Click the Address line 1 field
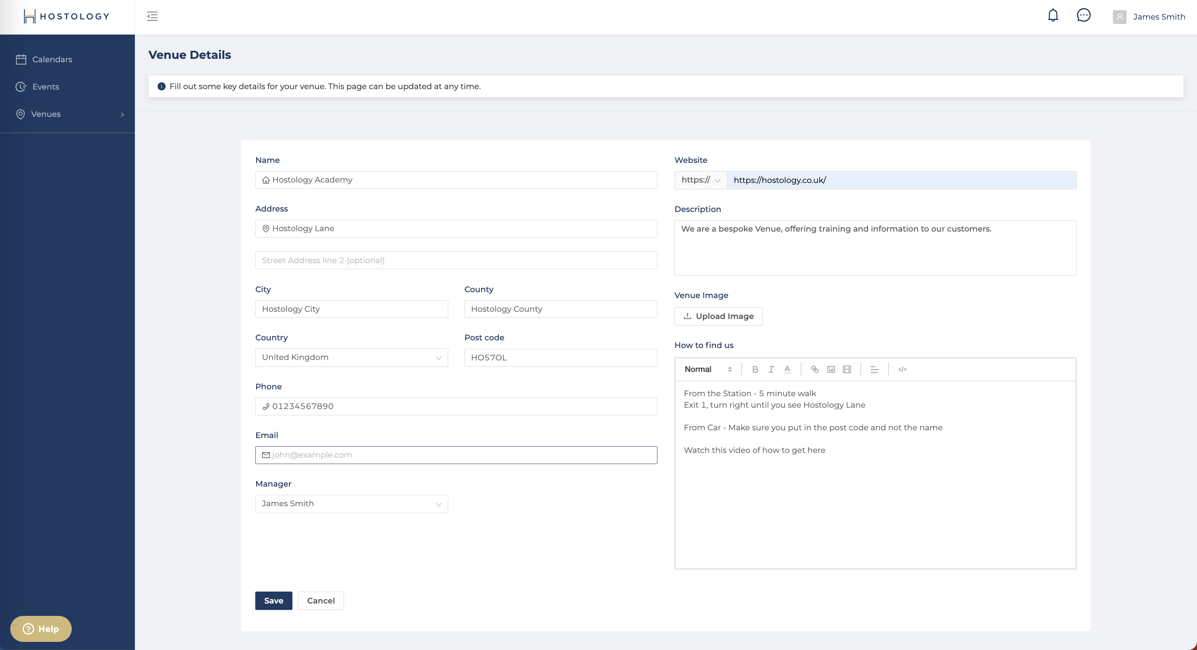This screenshot has height=650, width=1197. (456, 229)
